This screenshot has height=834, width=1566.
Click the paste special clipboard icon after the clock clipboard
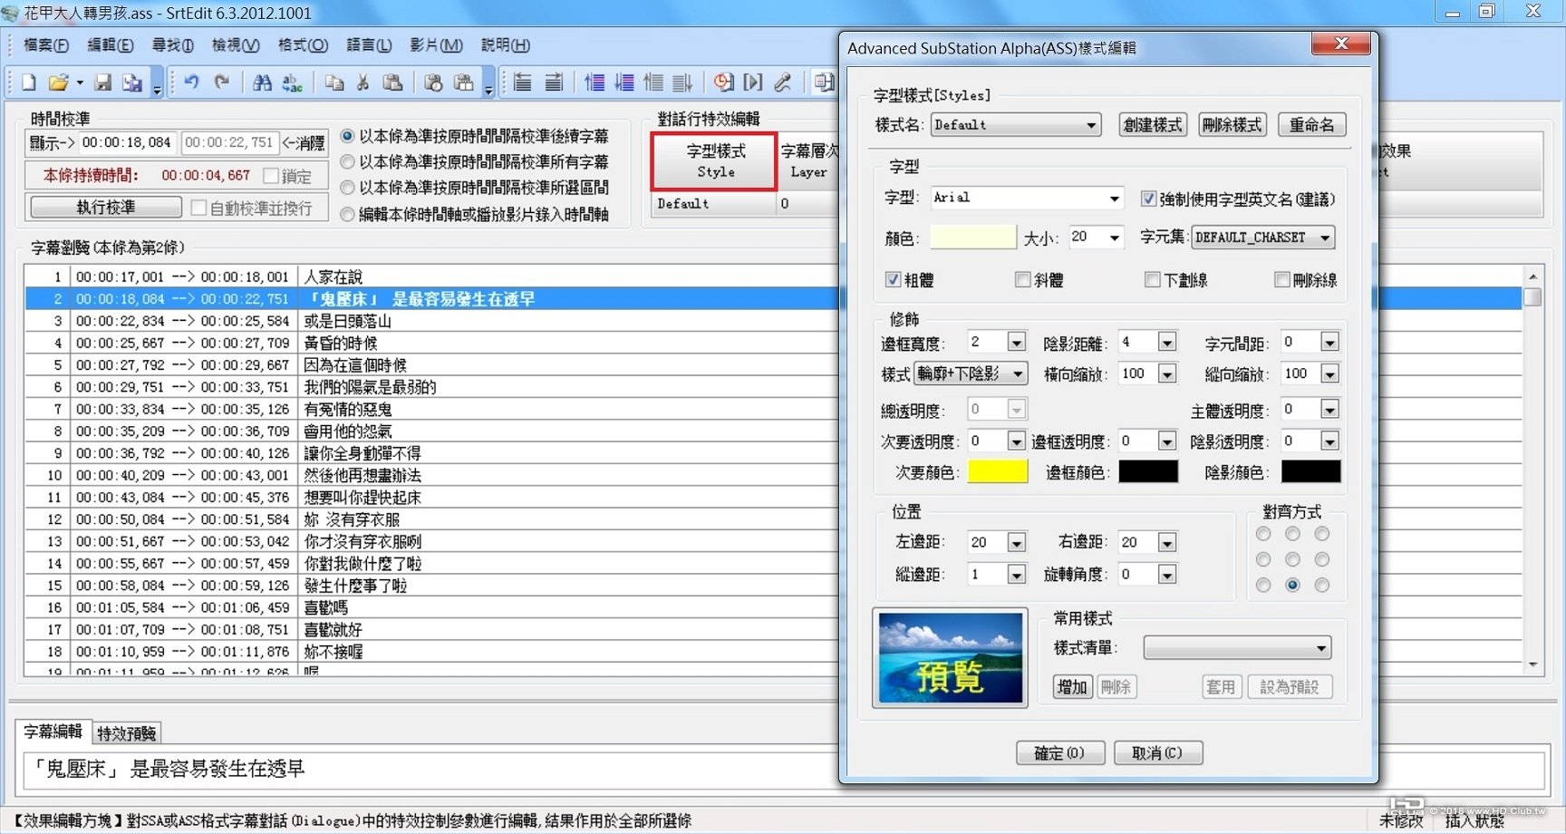click(463, 83)
